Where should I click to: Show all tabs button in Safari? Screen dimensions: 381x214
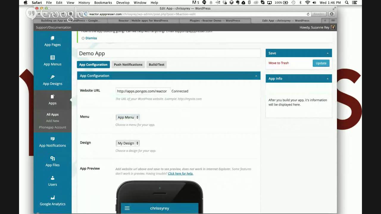333,21
